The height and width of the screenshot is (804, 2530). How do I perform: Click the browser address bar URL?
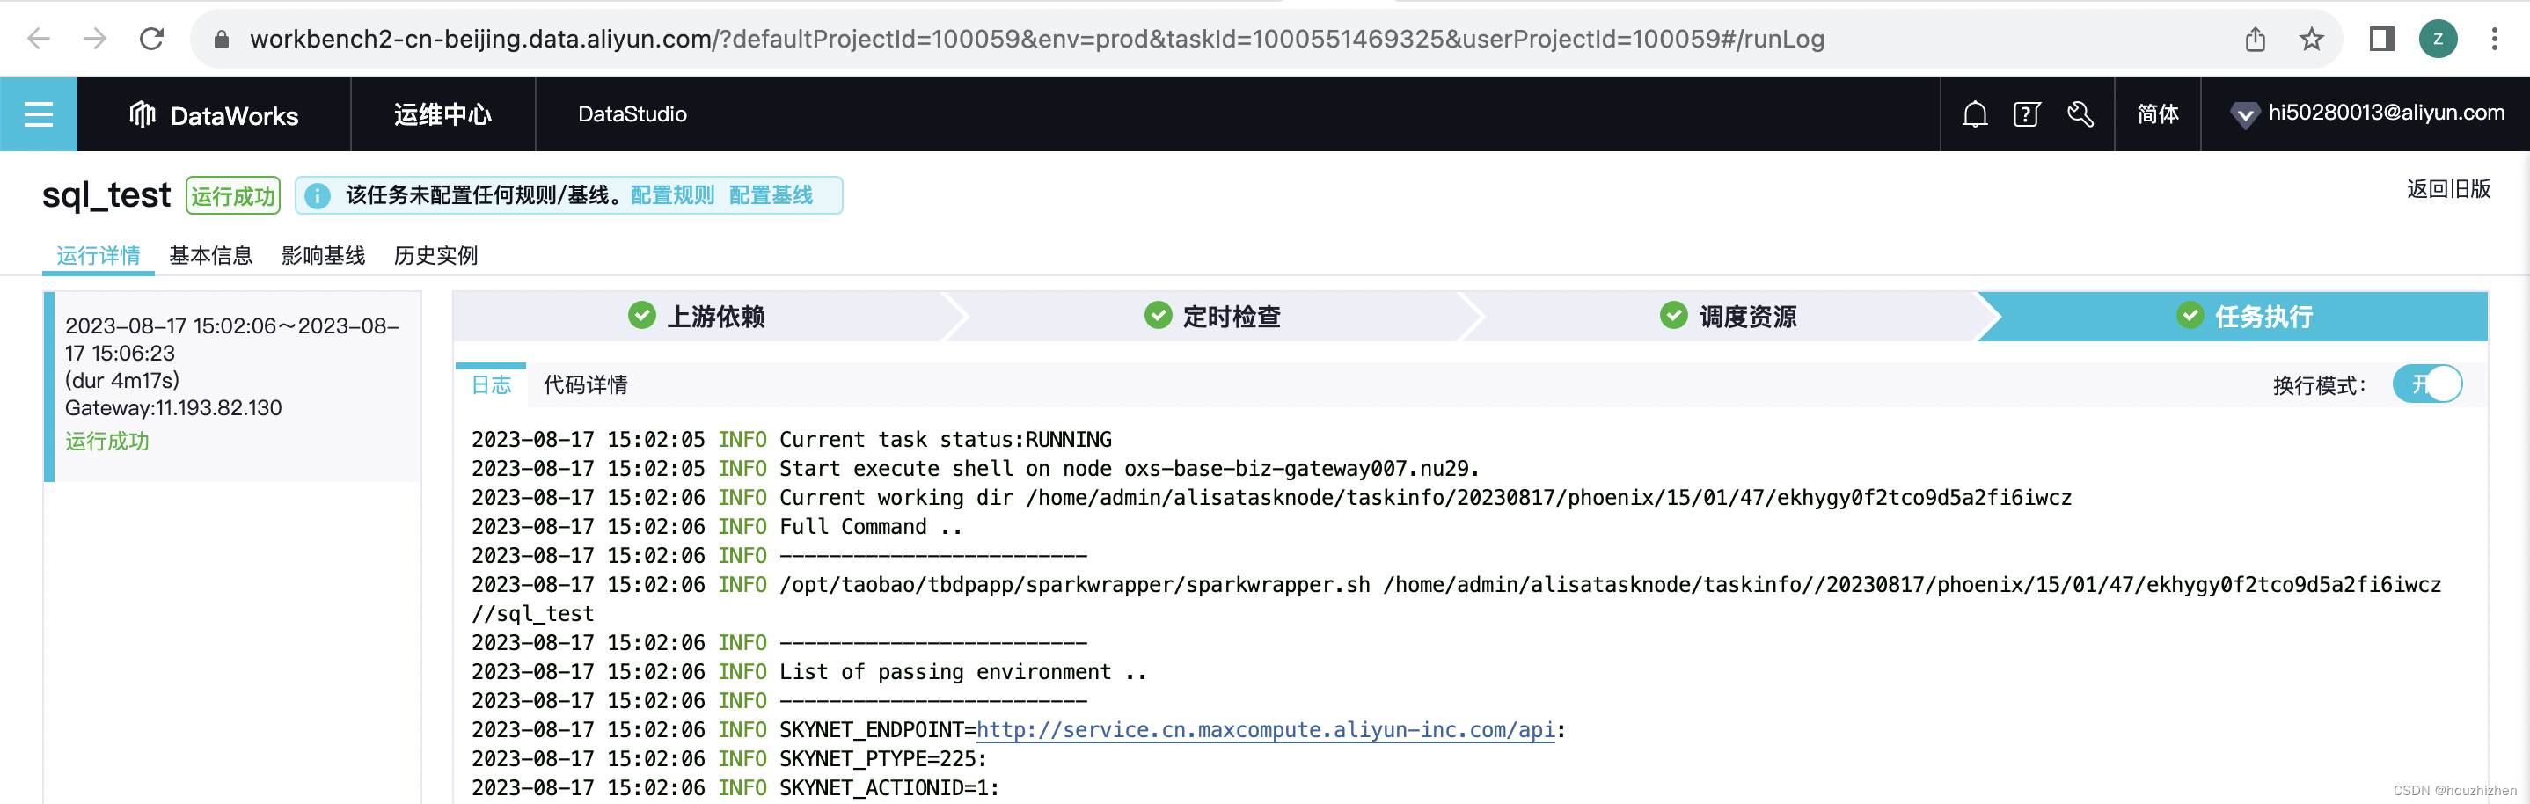pos(1036,40)
